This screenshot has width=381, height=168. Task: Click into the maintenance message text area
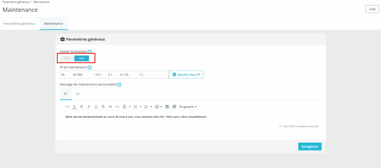point(191,117)
